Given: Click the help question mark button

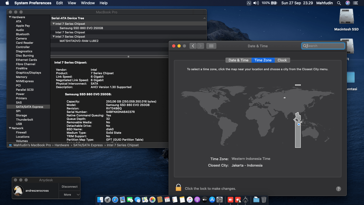Looking at the screenshot, I should pos(338,189).
